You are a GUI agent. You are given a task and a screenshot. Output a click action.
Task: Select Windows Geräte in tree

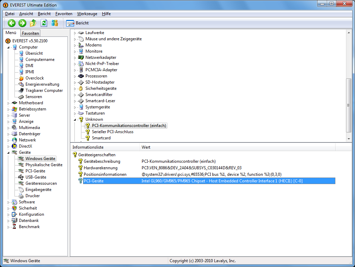(40, 159)
